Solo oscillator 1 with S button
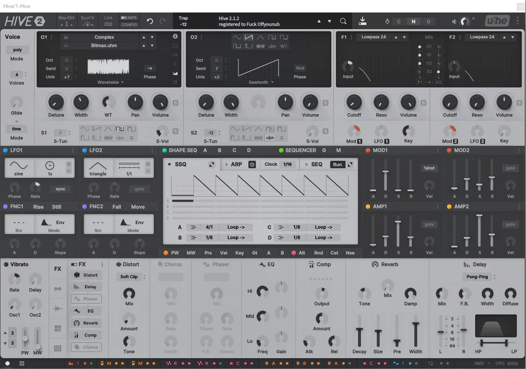The width and height of the screenshot is (526, 369). [x=175, y=103]
